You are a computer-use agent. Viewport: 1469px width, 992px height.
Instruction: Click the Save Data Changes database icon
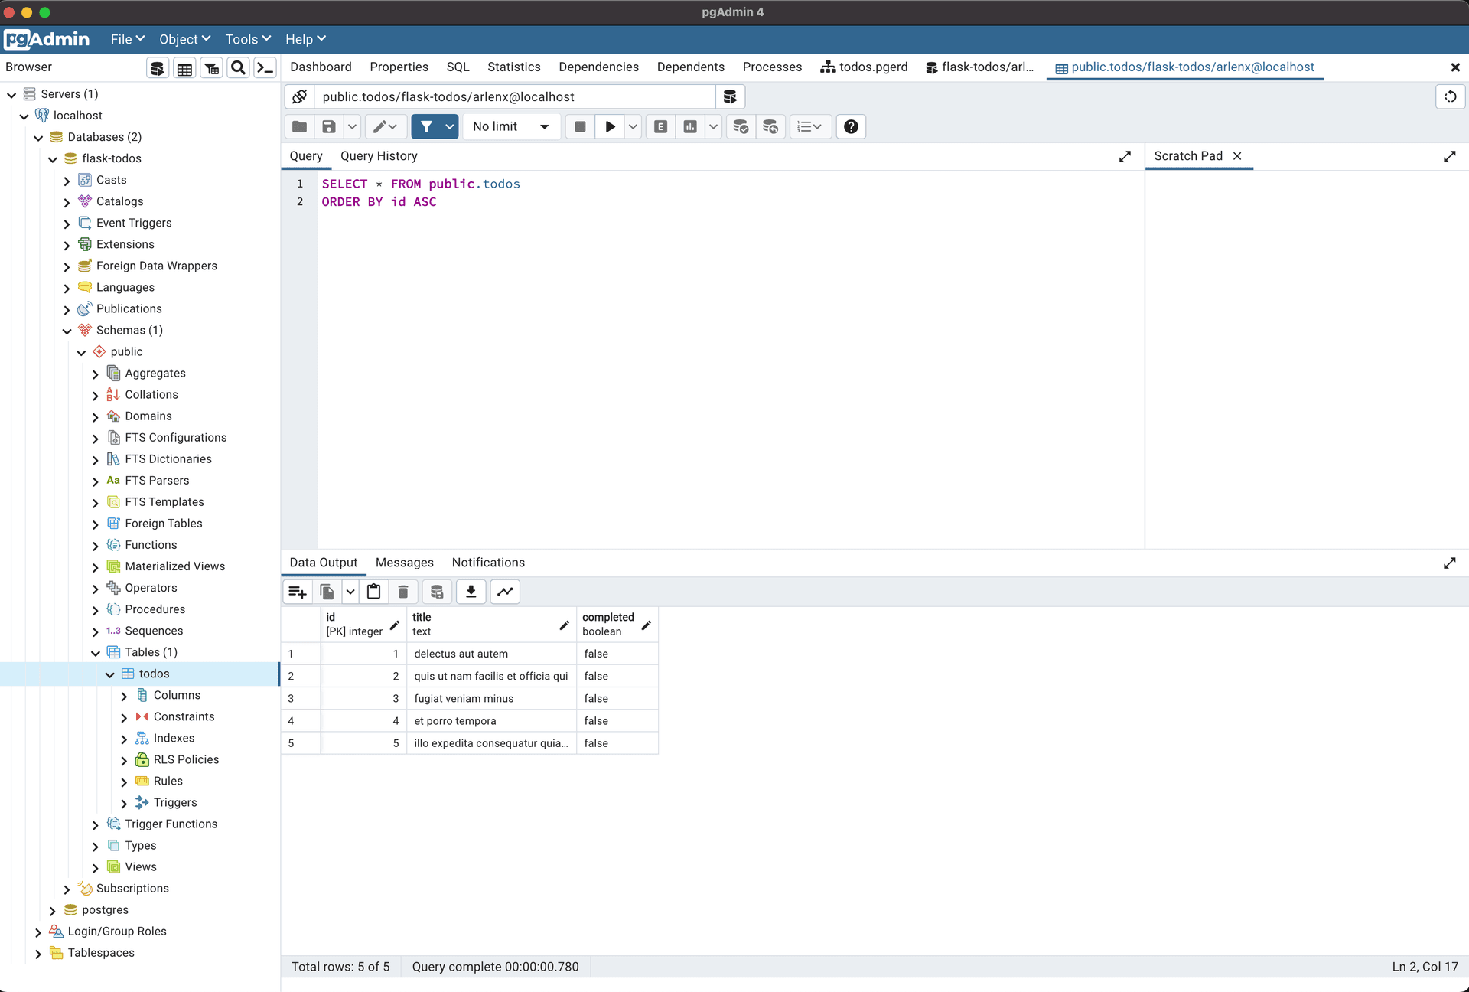(x=437, y=592)
